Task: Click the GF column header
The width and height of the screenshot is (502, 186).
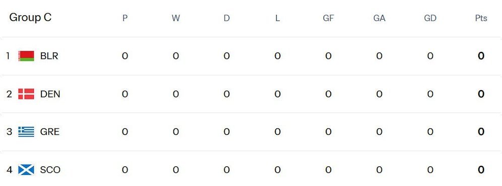Action: (328, 18)
